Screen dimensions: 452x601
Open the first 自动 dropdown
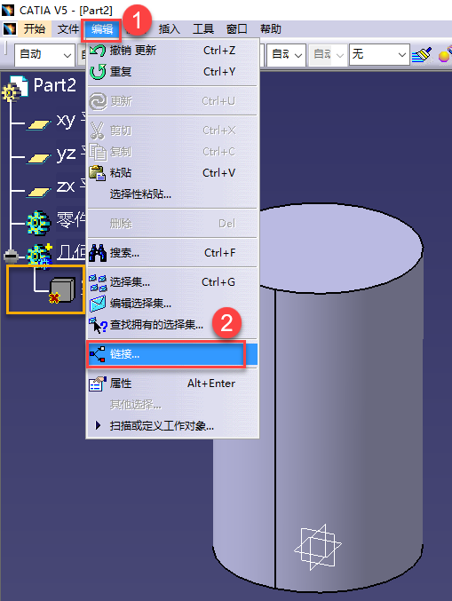pyautogui.click(x=45, y=55)
